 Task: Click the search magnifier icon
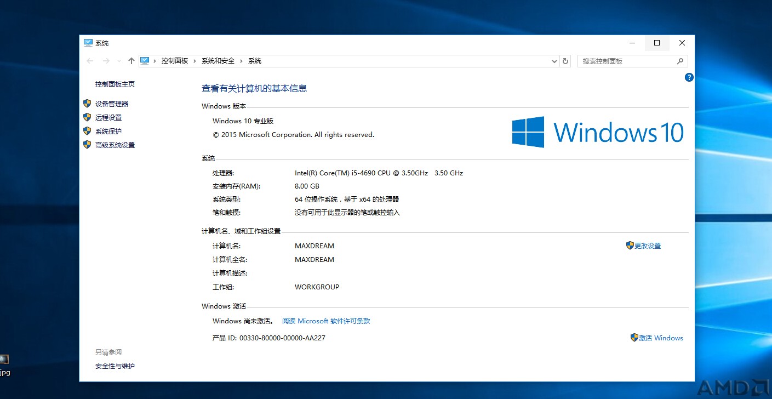pyautogui.click(x=680, y=61)
